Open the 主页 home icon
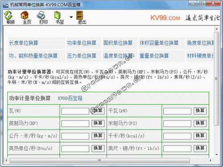The width and height of the screenshot is (223, 167). click(25, 15)
